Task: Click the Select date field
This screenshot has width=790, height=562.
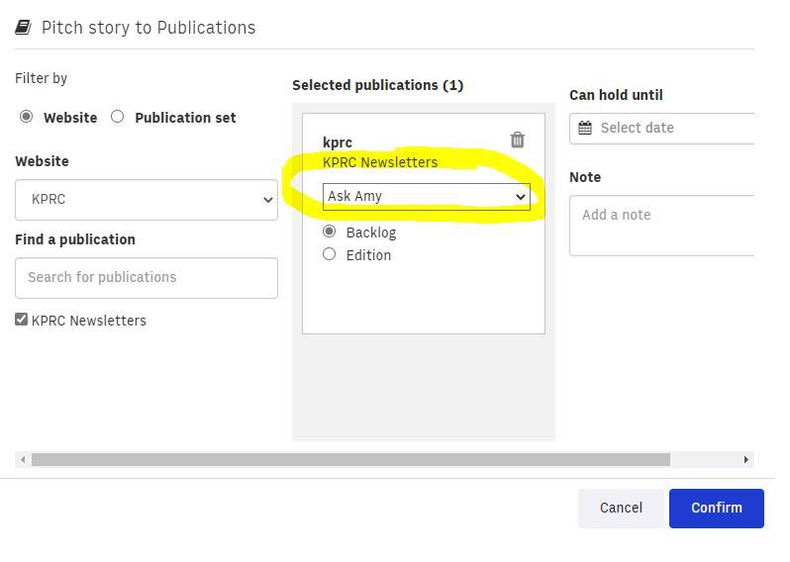Action: [x=662, y=129]
